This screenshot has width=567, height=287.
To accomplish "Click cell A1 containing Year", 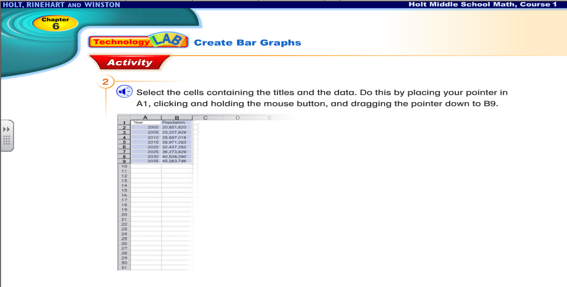I will [145, 122].
